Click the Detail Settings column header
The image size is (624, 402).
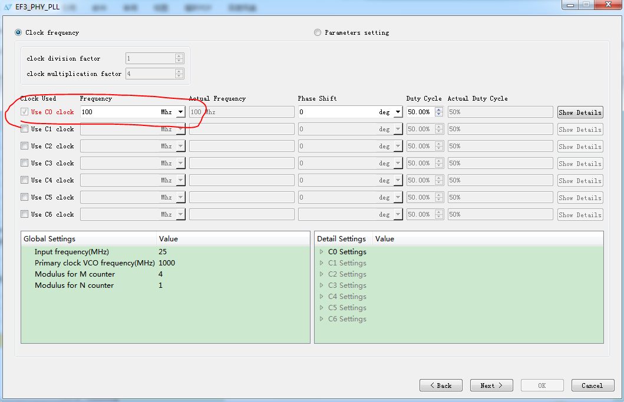pos(342,239)
